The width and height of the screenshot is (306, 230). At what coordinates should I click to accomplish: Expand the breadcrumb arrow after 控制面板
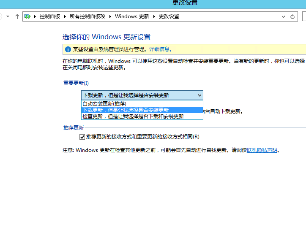[66, 16]
